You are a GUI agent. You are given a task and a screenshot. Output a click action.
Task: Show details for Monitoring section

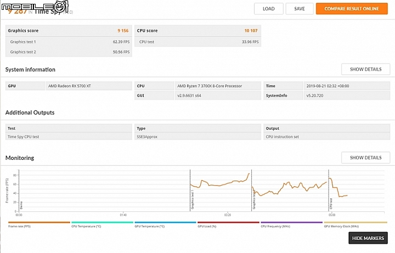click(x=365, y=158)
